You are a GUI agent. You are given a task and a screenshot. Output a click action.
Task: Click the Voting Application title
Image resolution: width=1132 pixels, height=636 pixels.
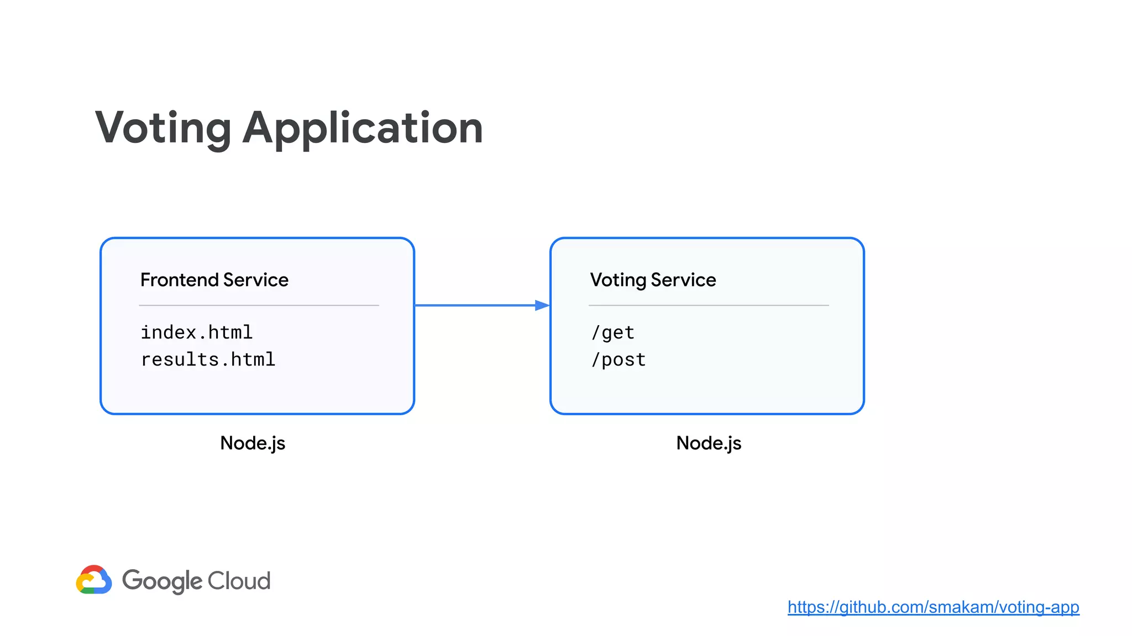289,128
